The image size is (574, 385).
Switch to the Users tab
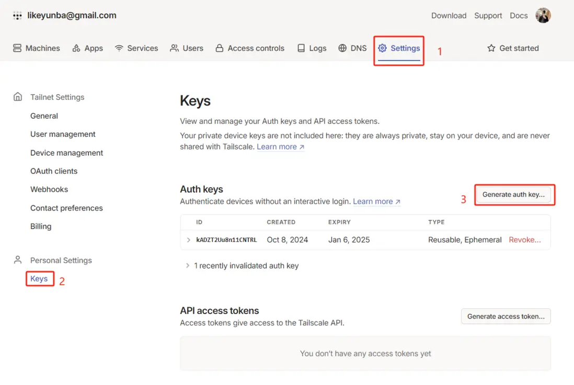[187, 48]
